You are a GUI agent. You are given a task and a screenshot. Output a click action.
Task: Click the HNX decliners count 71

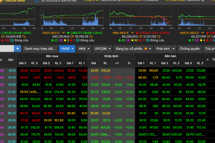(x=144, y=41)
